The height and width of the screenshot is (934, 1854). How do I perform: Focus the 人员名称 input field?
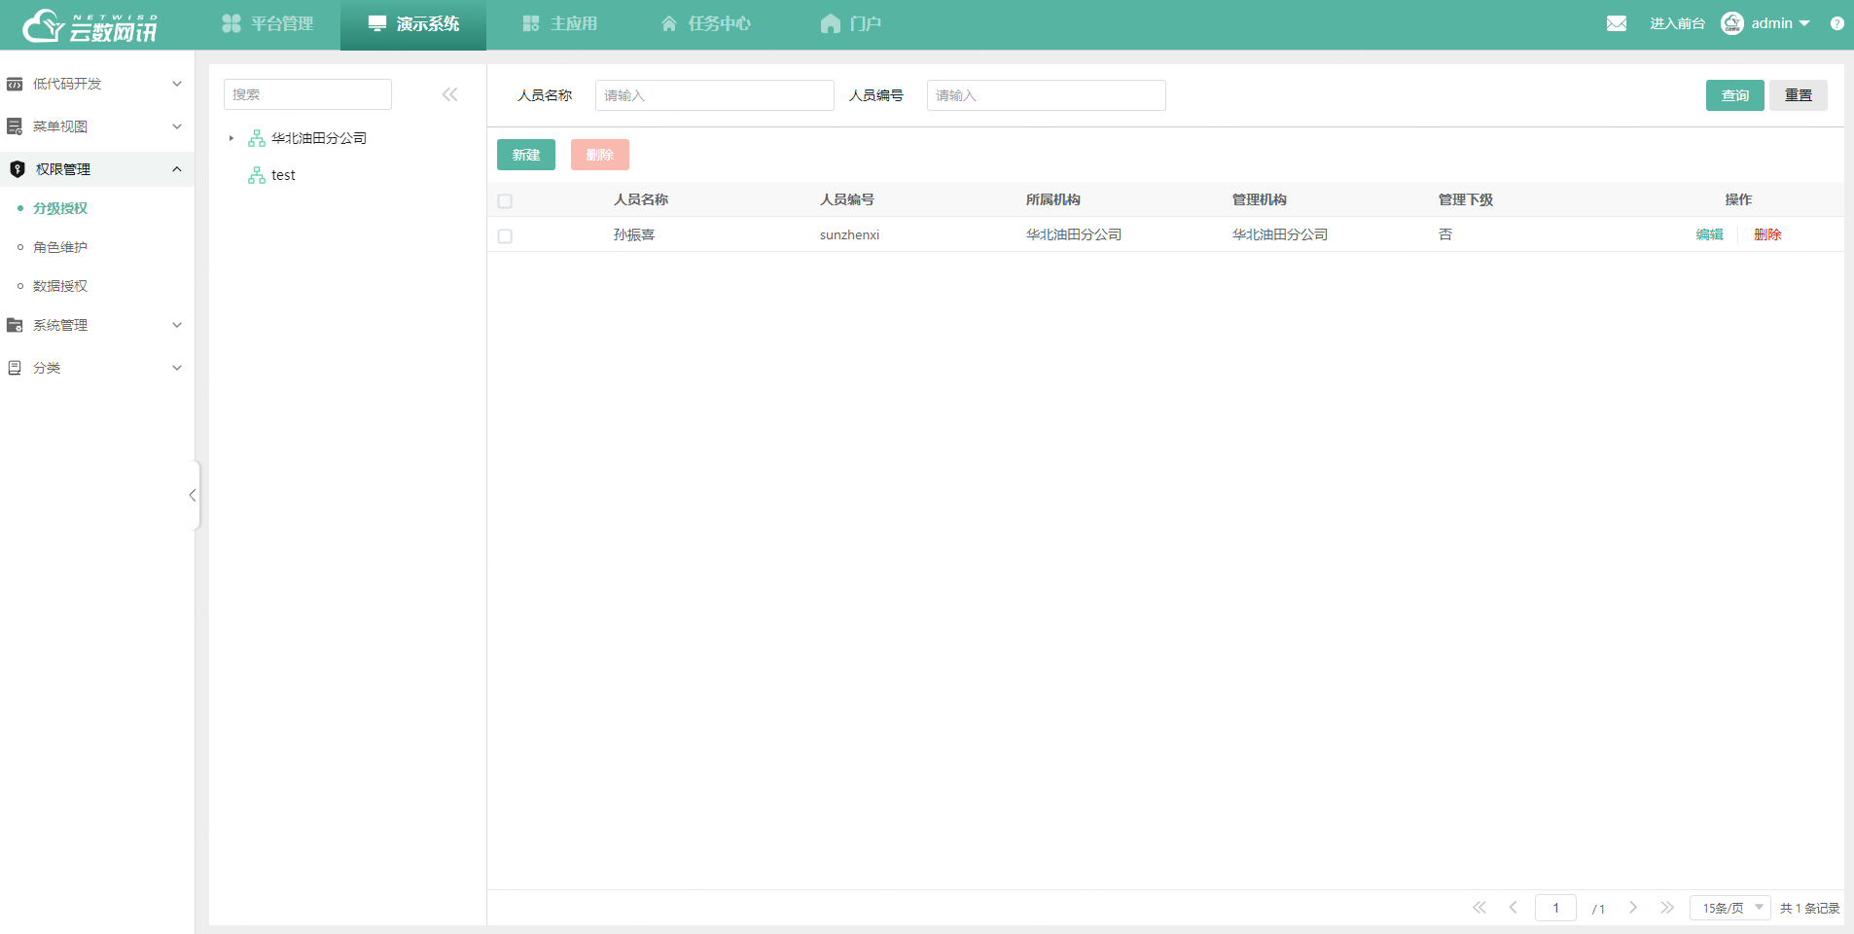714,95
